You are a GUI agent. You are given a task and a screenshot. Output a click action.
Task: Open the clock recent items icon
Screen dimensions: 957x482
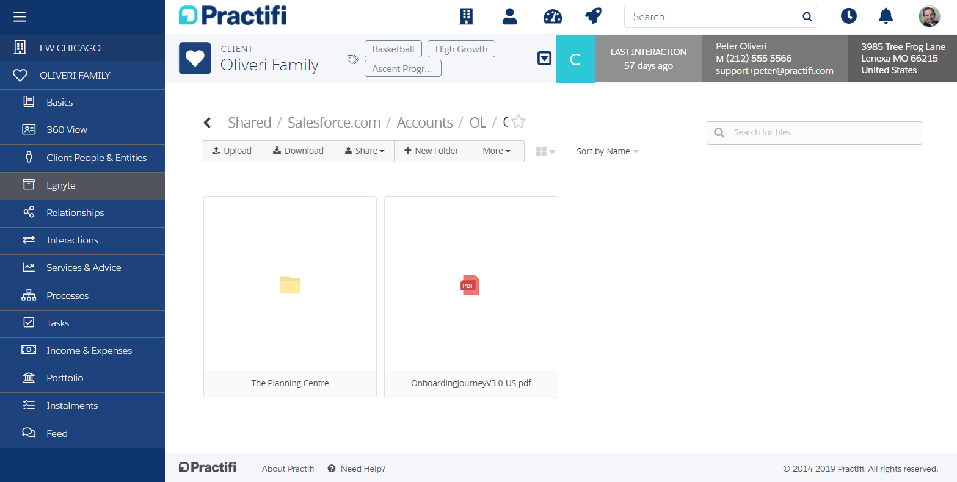tap(848, 16)
